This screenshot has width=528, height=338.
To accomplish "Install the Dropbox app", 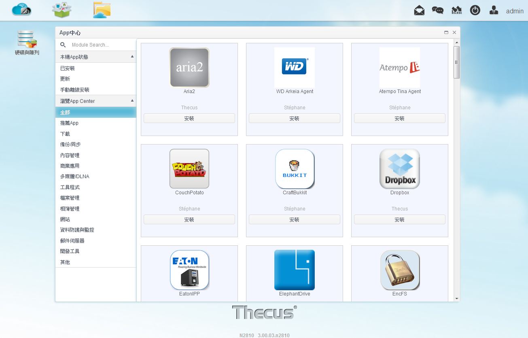I will [400, 219].
